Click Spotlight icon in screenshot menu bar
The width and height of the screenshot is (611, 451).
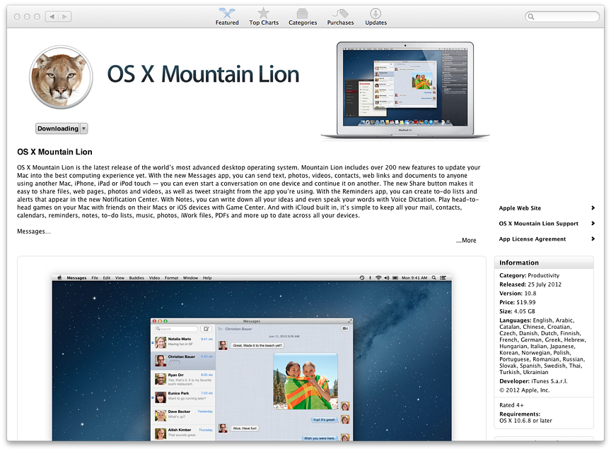coord(433,277)
